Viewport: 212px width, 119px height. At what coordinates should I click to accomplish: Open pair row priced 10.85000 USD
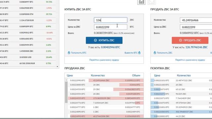tap(28, 57)
